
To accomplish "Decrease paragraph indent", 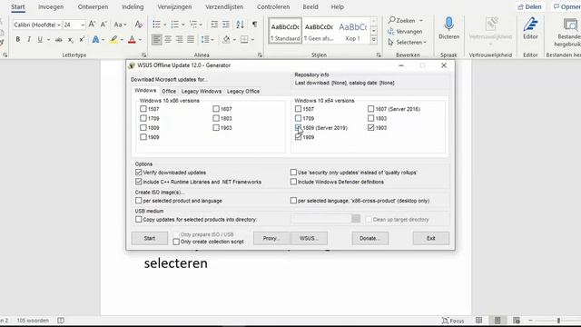I will point(214,25).
